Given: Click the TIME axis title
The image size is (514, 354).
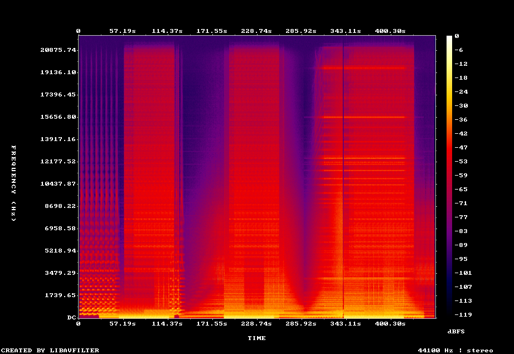Looking at the screenshot, I should pyautogui.click(x=256, y=338).
